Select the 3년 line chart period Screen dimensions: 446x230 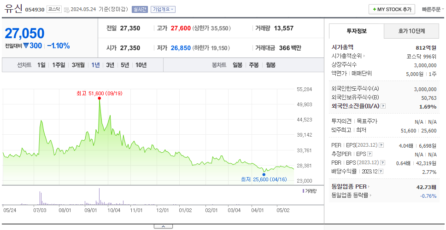point(110,65)
